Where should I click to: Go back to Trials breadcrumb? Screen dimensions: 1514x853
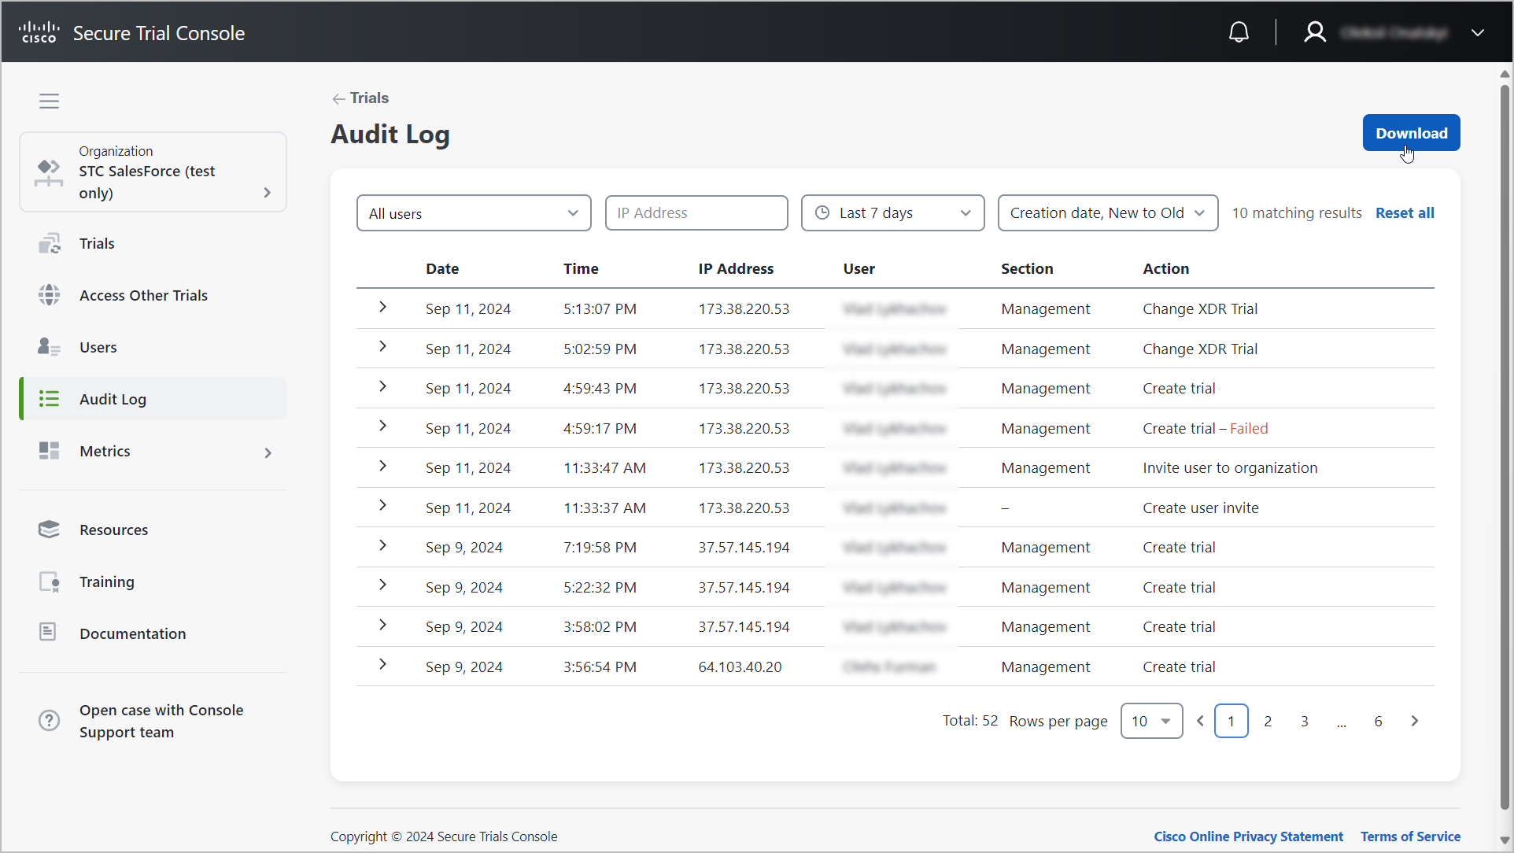tap(360, 98)
